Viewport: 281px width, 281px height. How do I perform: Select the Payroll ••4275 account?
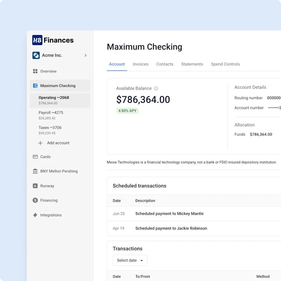[x=60, y=115]
